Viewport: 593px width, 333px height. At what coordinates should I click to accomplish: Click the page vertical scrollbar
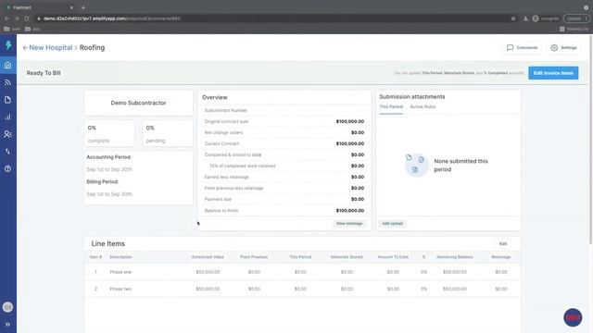point(590,140)
